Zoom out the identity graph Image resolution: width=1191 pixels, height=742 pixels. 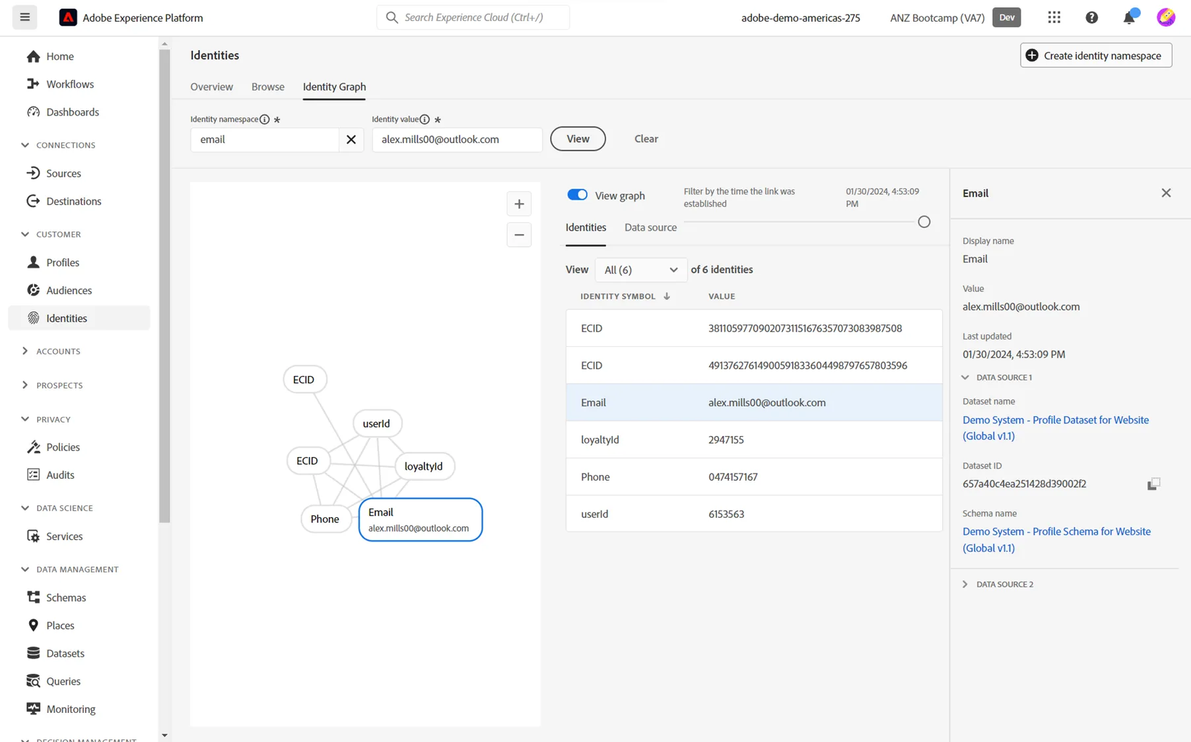pos(519,235)
